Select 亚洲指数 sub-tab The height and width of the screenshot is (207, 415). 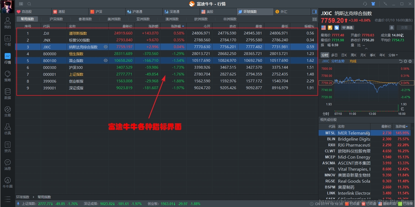tap(143, 19)
